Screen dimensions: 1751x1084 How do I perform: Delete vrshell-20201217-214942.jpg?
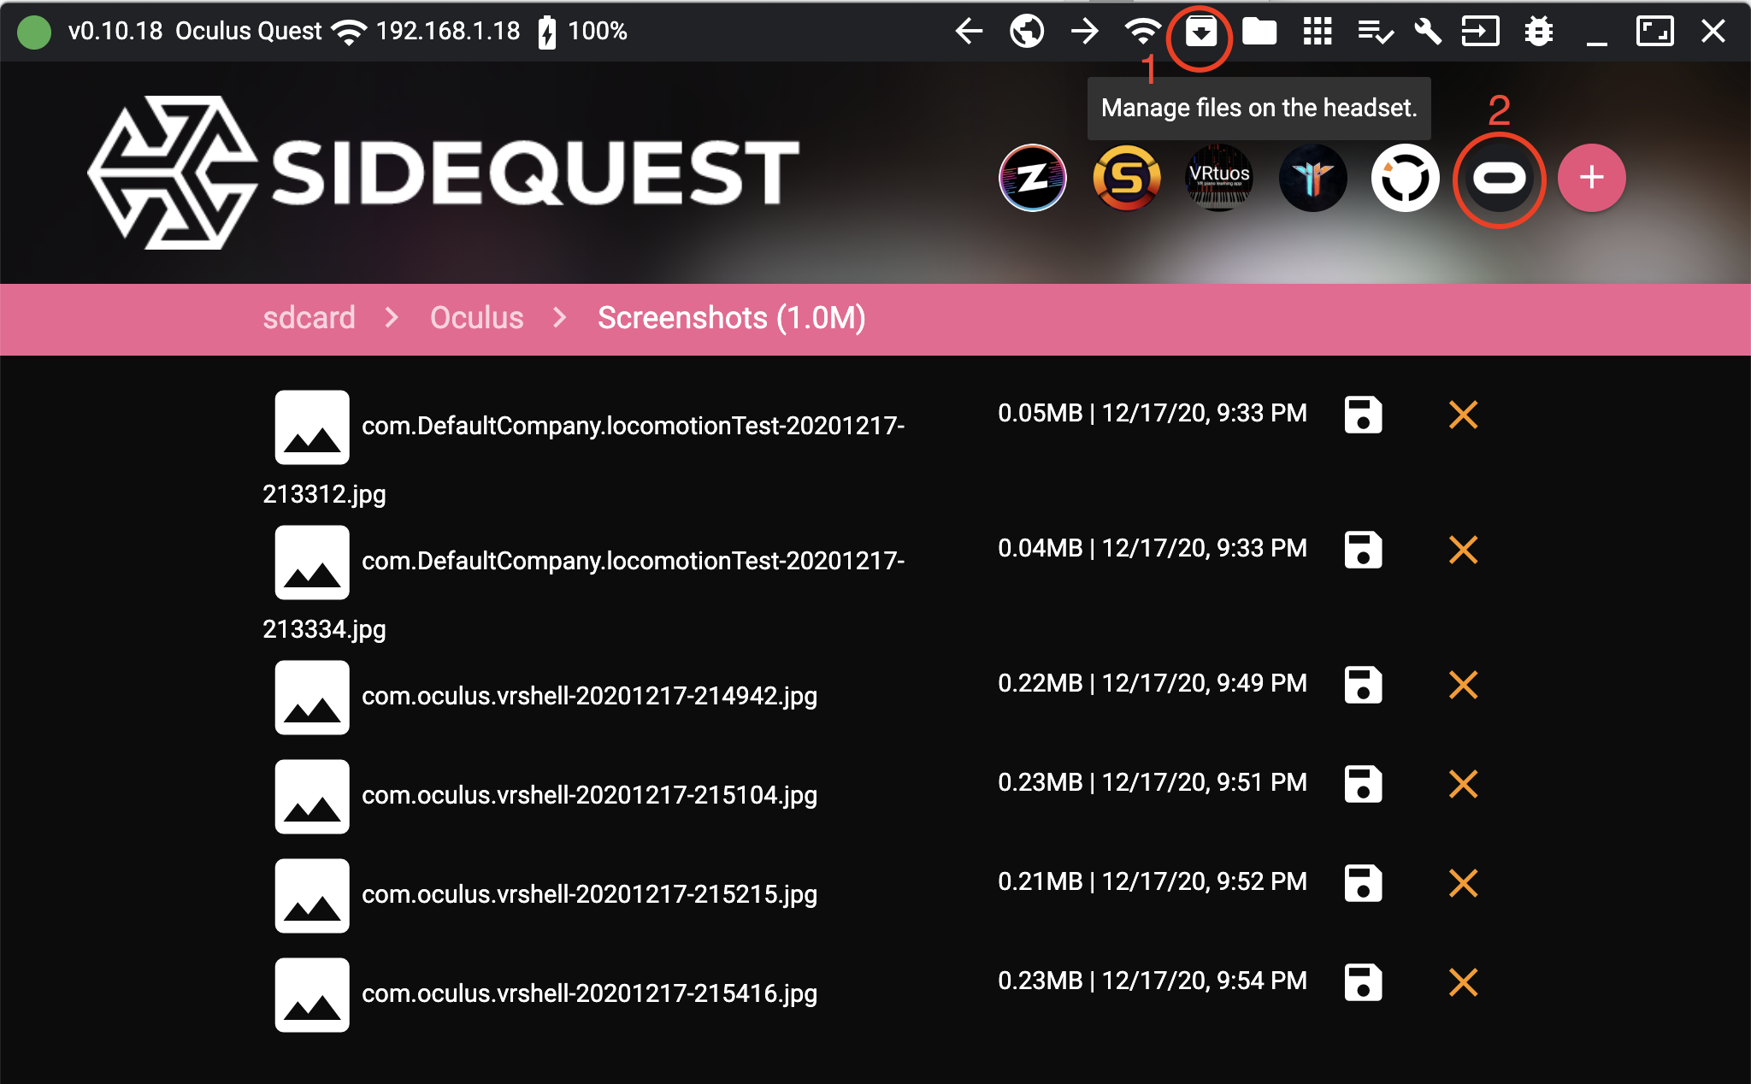click(1464, 685)
